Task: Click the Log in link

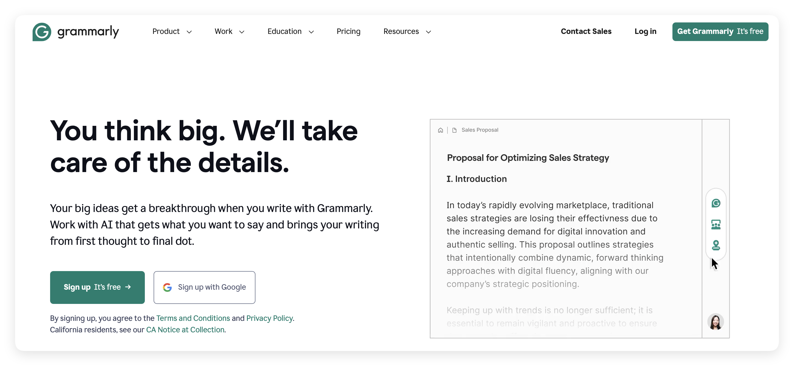Action: point(645,31)
